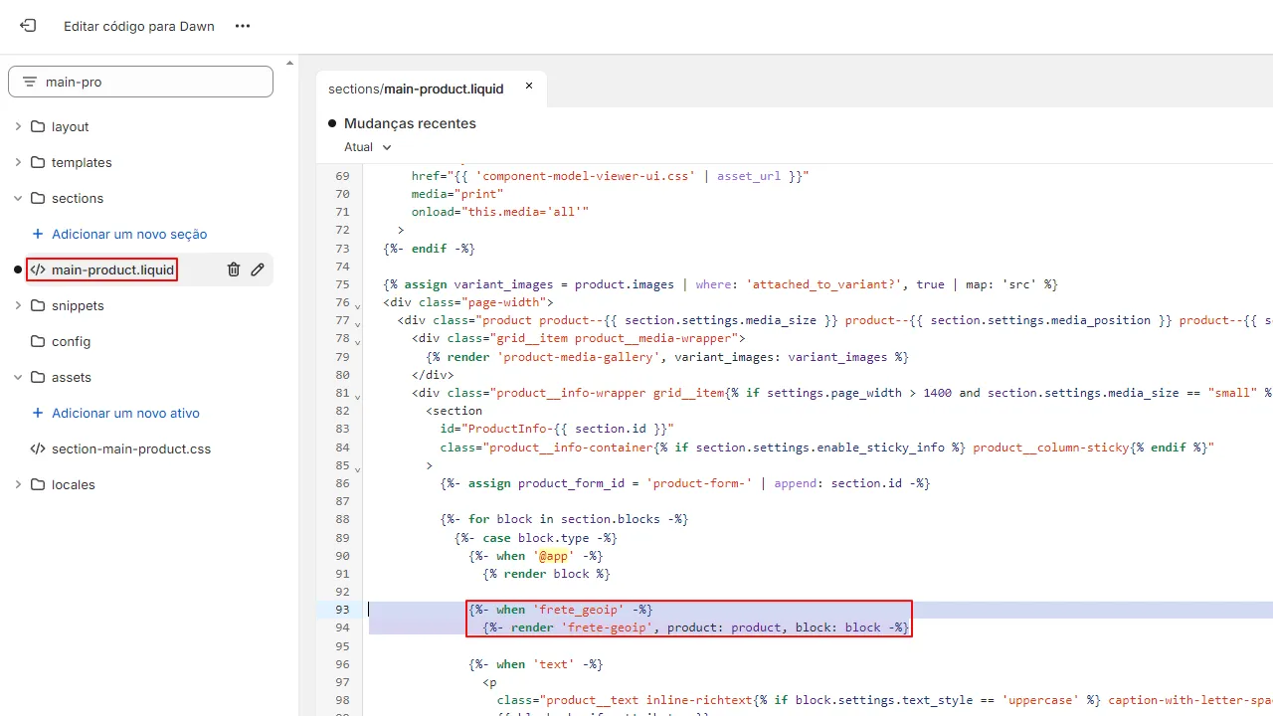The image size is (1273, 716).
Task: Close the main-product.liquid tab
Action: 529,86
